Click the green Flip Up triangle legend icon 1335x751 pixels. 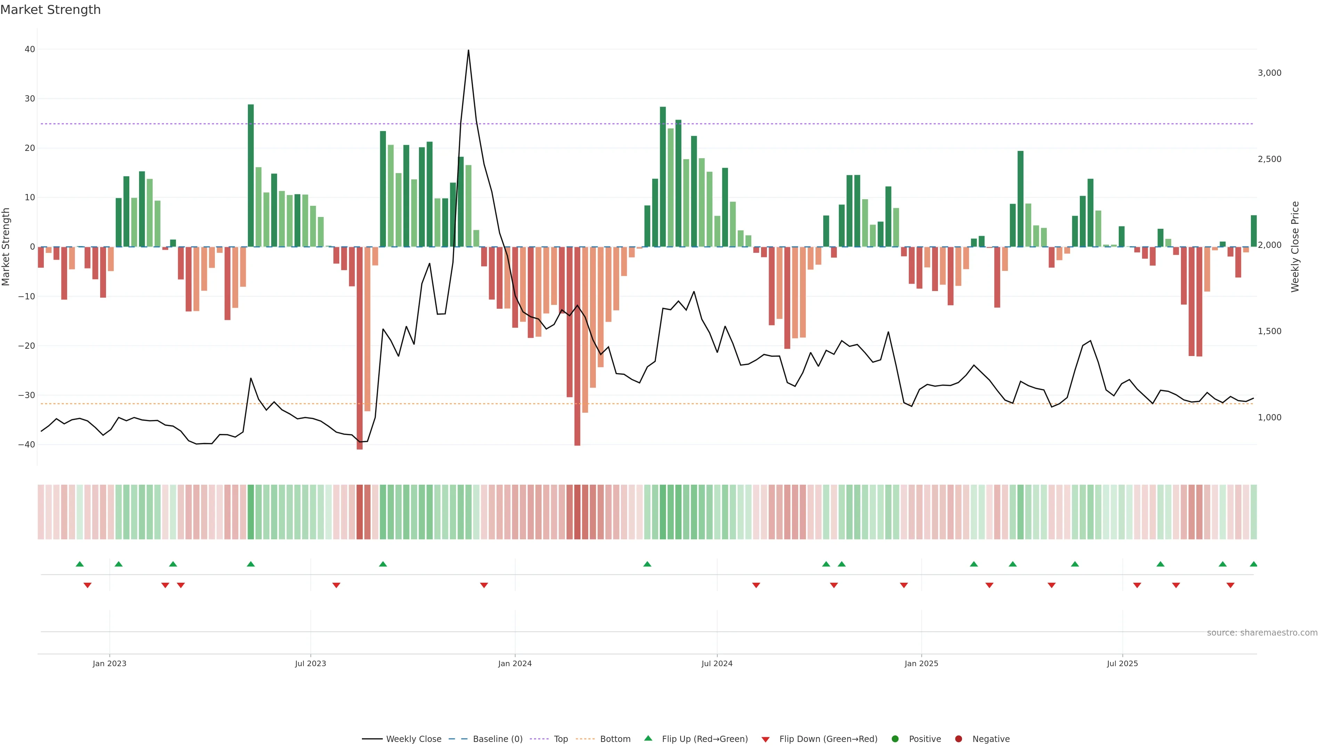pos(648,738)
